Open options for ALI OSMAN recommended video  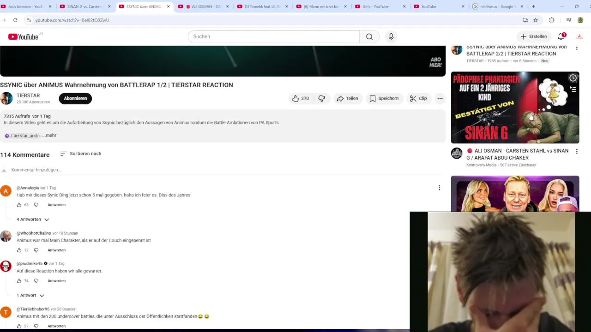[x=577, y=151]
